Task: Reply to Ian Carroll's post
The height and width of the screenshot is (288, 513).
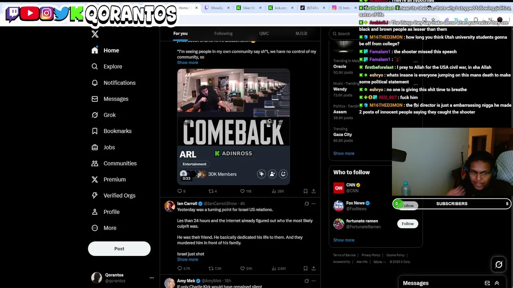Action: pyautogui.click(x=184, y=268)
